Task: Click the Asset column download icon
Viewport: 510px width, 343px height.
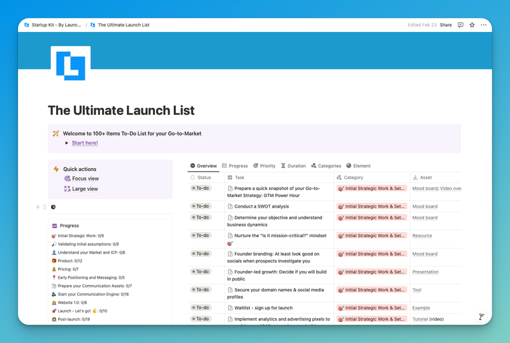Action: pyautogui.click(x=415, y=178)
